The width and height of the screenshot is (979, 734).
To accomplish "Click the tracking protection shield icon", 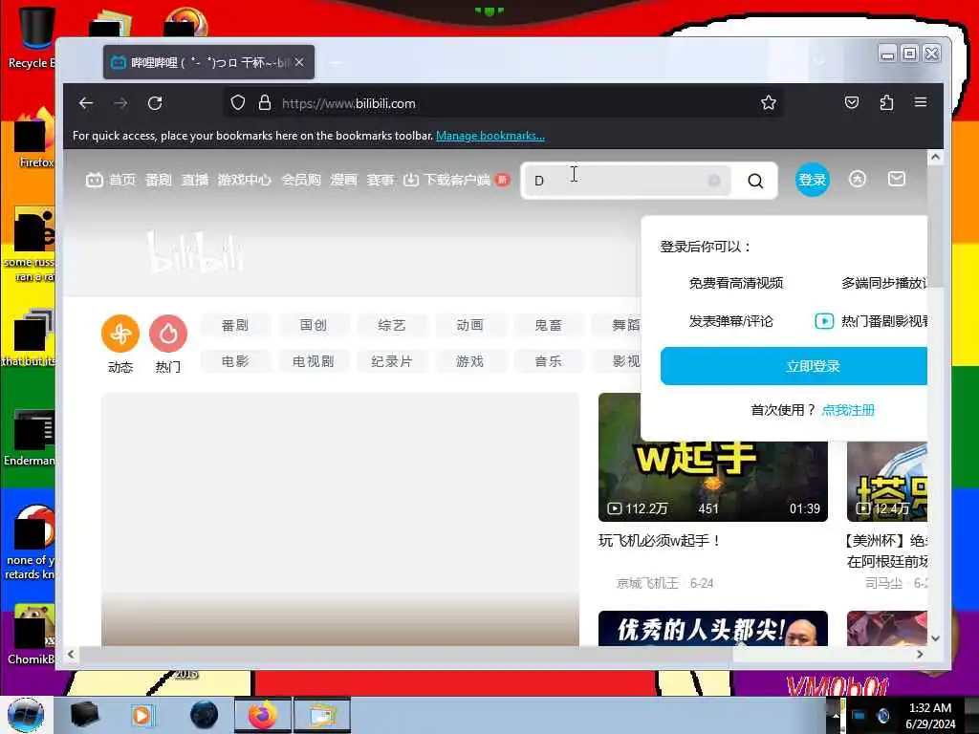I will (x=238, y=103).
